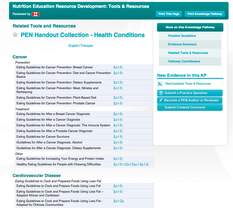Open En link for Increasing Energy and Protein Intake
The image size is (233, 208).
[x=115, y=159]
